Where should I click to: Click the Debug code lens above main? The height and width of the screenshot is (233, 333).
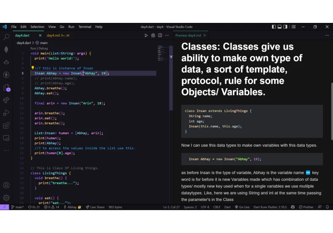point(43,48)
